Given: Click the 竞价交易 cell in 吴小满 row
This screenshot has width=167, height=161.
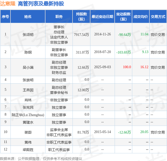Looking at the screenshot, I should coord(158,67).
